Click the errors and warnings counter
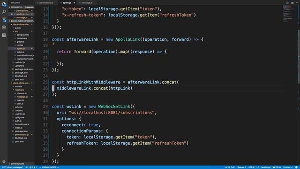 pyautogui.click(x=33, y=167)
